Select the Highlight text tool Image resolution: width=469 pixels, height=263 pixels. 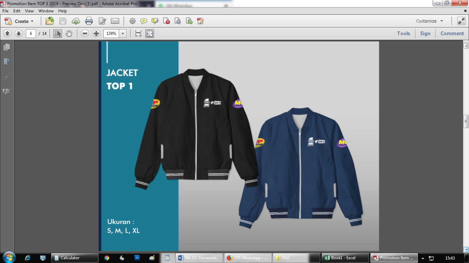pyautogui.click(x=155, y=21)
